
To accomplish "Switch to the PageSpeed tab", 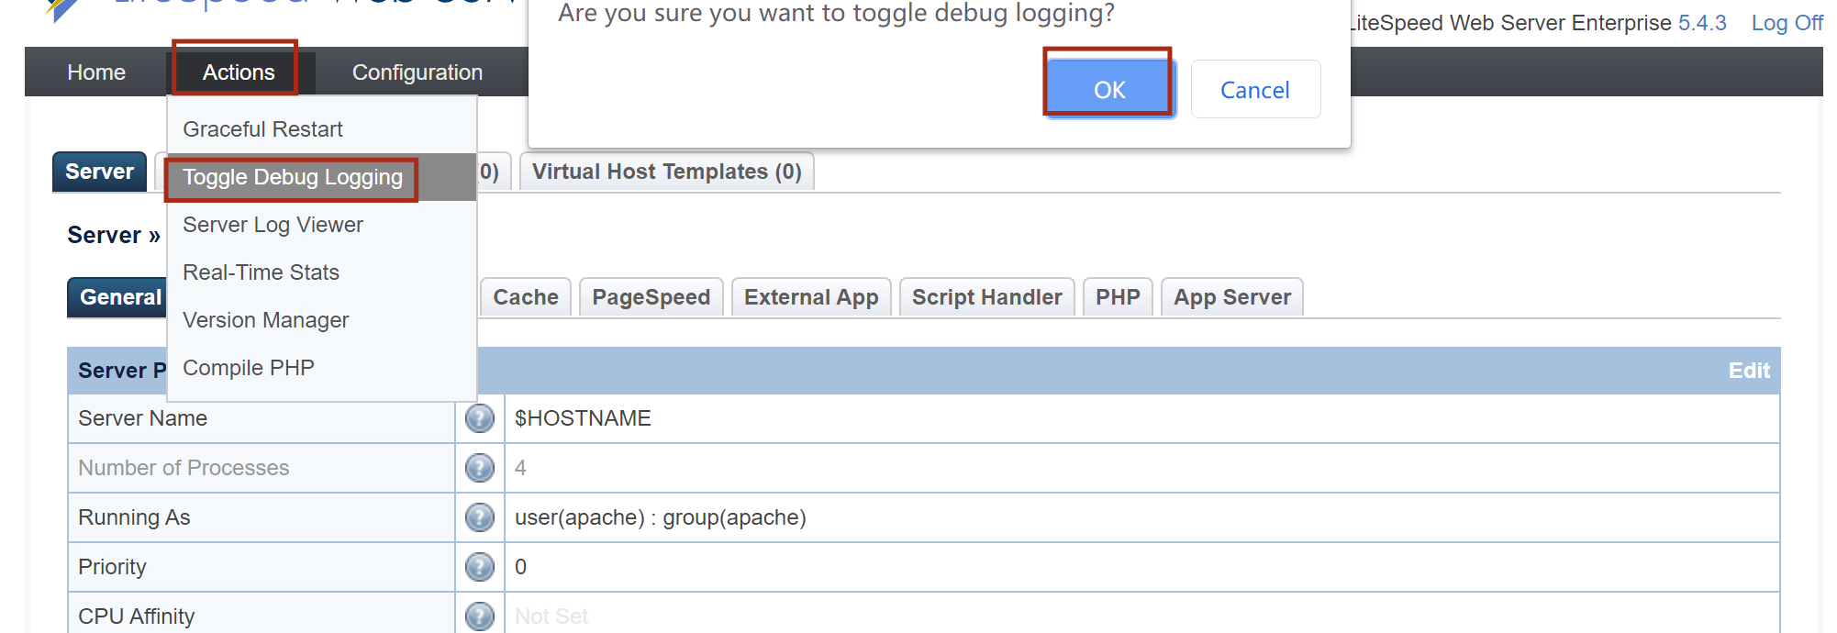I will [x=651, y=297].
